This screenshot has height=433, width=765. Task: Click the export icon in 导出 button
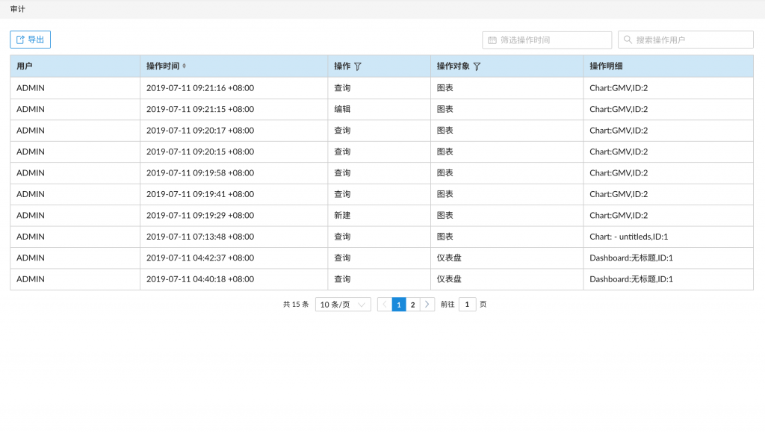click(x=21, y=40)
